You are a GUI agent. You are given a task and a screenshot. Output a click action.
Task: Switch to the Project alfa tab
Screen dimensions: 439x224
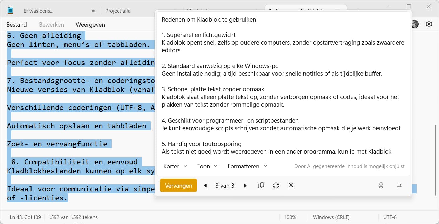(x=118, y=11)
